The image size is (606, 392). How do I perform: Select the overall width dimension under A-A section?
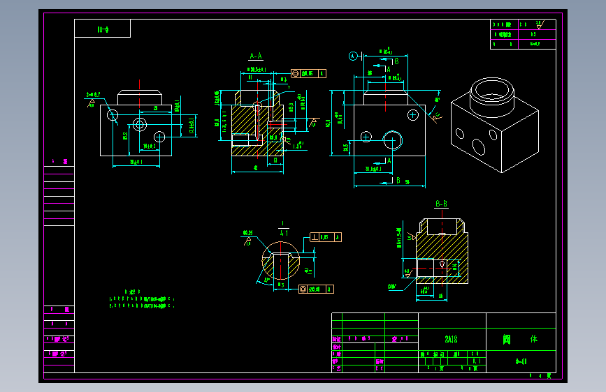255,168
